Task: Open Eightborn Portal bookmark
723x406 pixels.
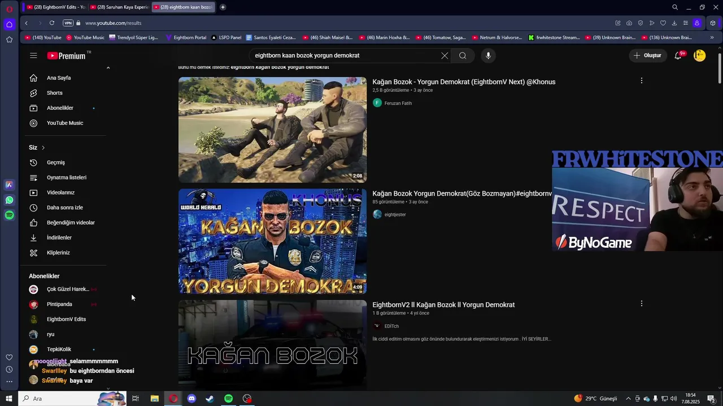Action: tap(186, 37)
